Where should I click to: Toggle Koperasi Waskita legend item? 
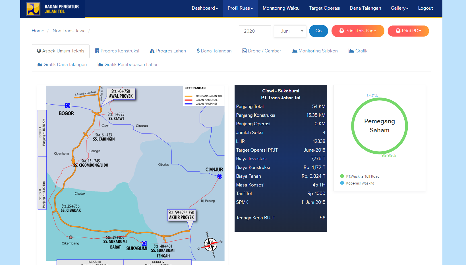[x=357, y=183]
